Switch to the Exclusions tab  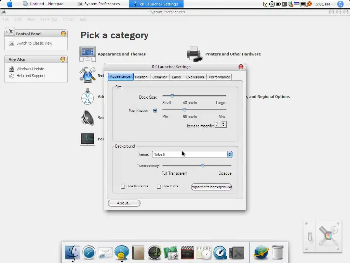pos(195,77)
